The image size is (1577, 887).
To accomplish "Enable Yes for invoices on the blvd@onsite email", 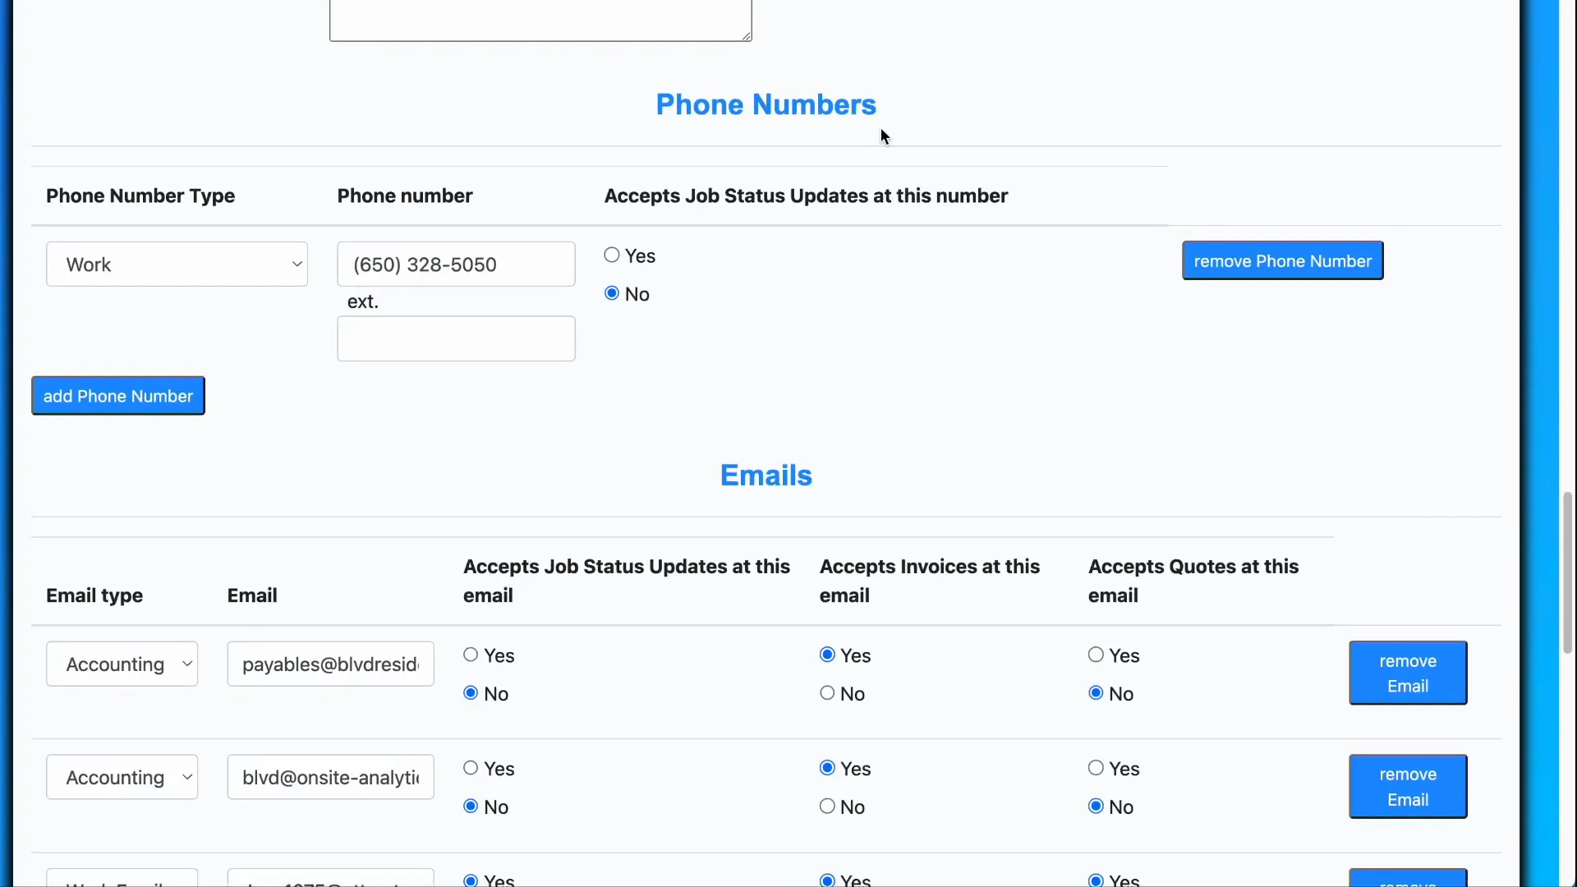I will 826,766.
